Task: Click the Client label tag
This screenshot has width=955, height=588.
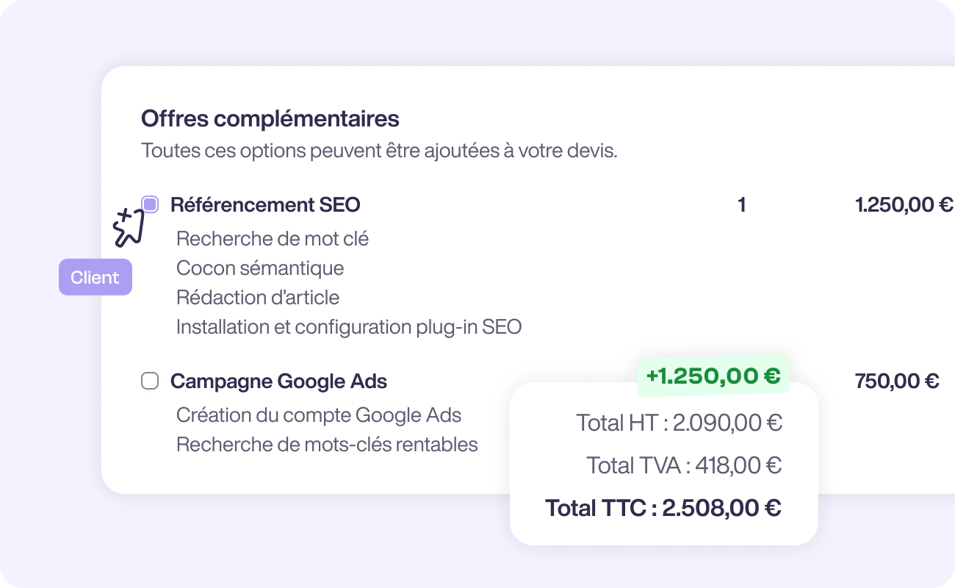Action: pos(95,277)
